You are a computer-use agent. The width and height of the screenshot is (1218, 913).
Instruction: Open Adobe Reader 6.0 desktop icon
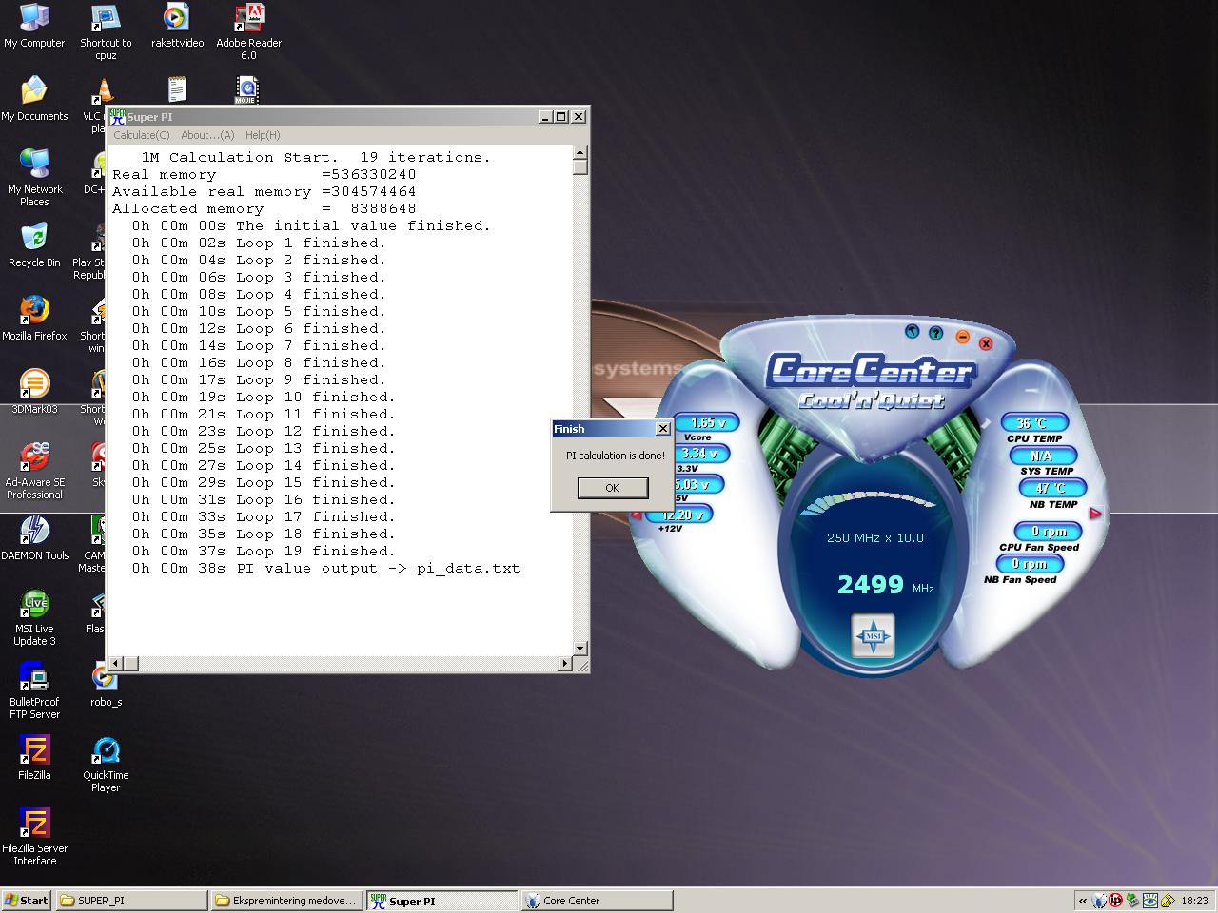click(x=248, y=31)
